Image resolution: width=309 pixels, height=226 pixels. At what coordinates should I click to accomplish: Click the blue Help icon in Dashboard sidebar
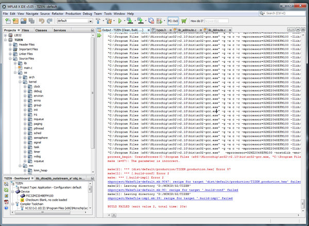pyautogui.click(x=6, y=208)
